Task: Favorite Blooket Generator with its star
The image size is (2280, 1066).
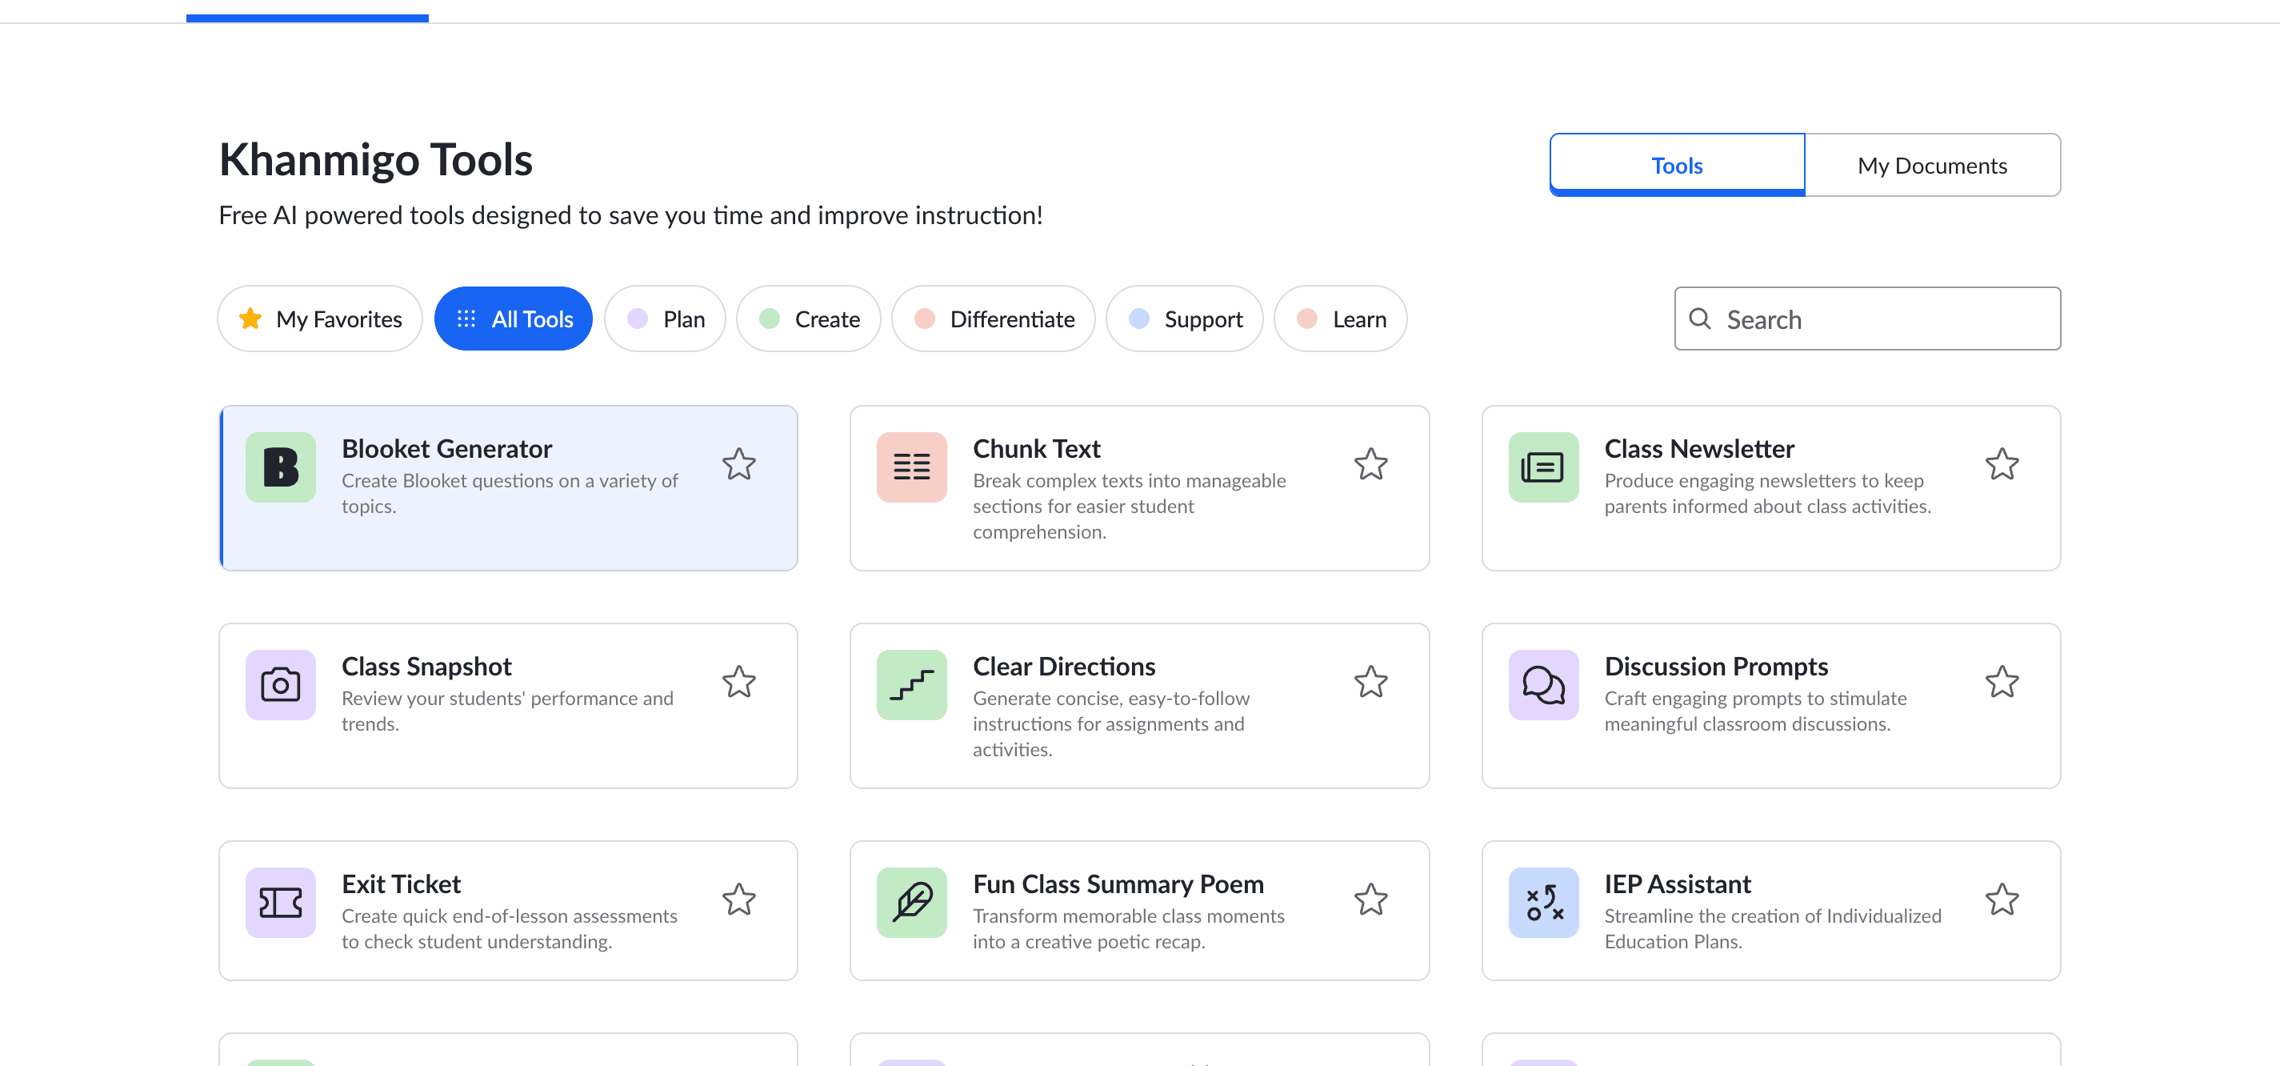Action: (x=739, y=465)
